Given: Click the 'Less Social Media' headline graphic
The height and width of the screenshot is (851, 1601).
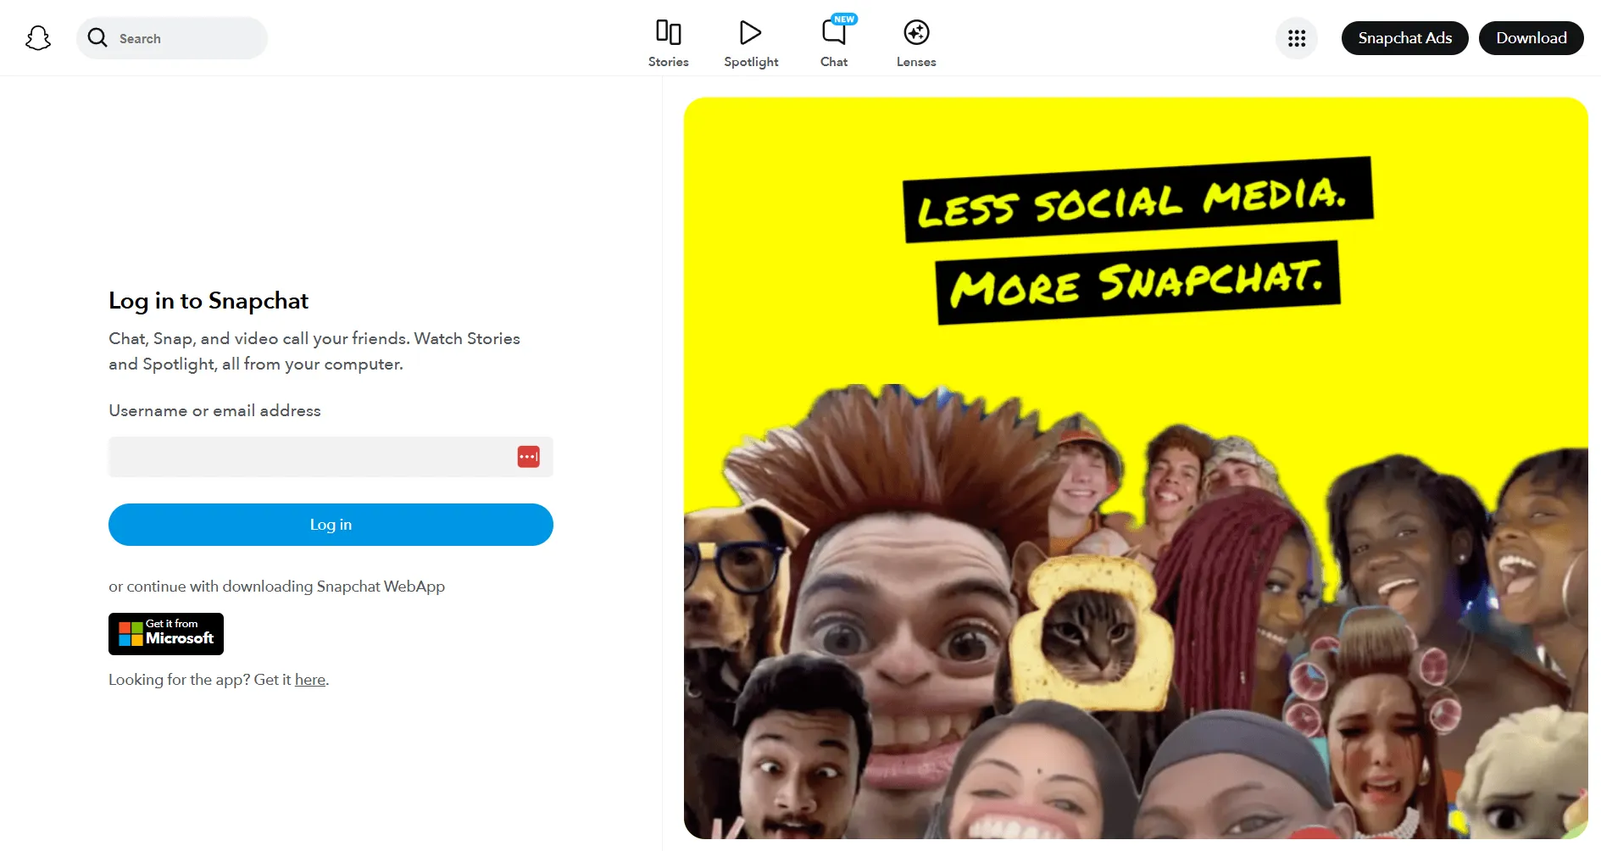Looking at the screenshot, I should point(1135,204).
